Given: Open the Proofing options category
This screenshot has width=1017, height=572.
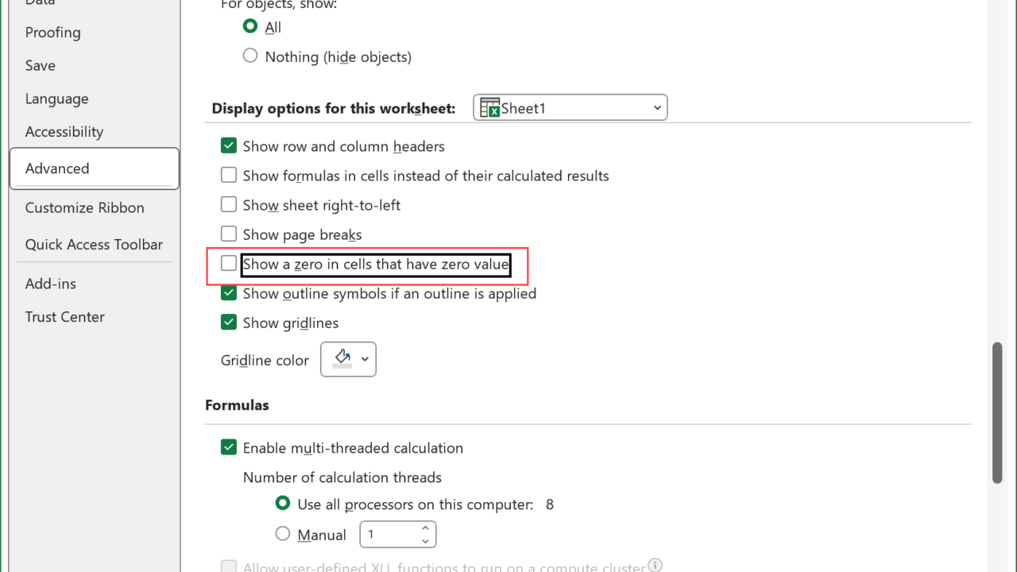Looking at the screenshot, I should pos(52,33).
